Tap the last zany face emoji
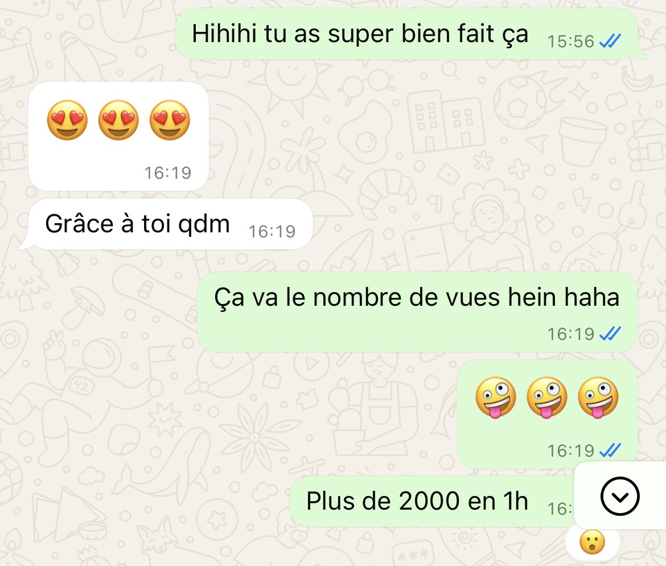 point(598,397)
